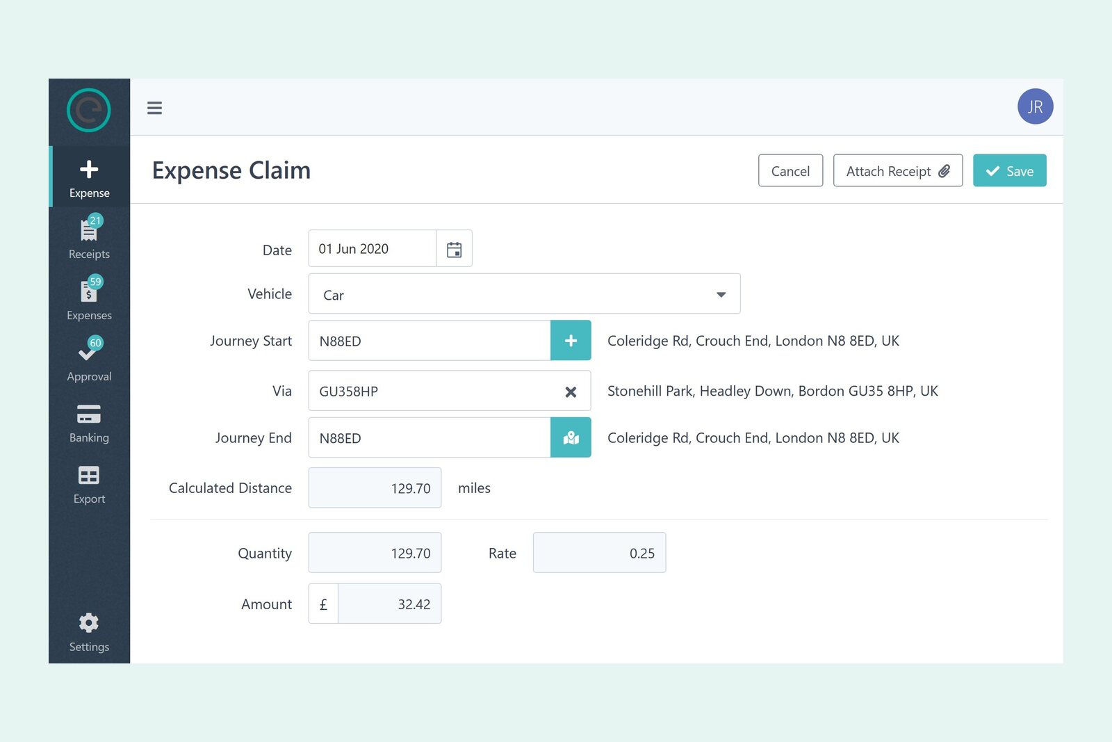Screen dimensions: 1112x742
Task: Click the Rate field 0.25
Action: click(x=599, y=553)
